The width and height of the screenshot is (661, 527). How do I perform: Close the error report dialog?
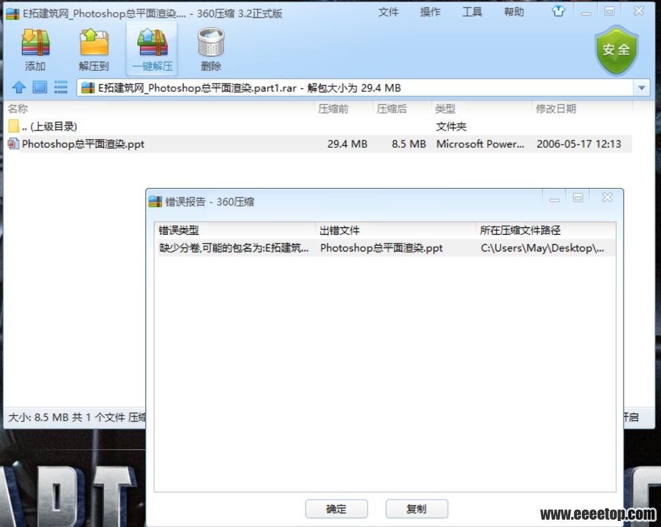(x=607, y=197)
